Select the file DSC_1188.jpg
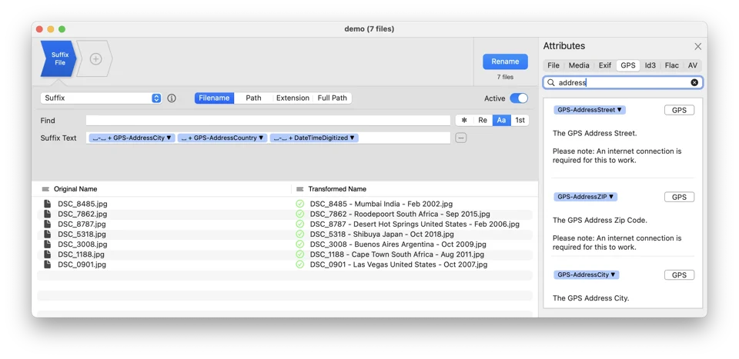 click(x=81, y=254)
